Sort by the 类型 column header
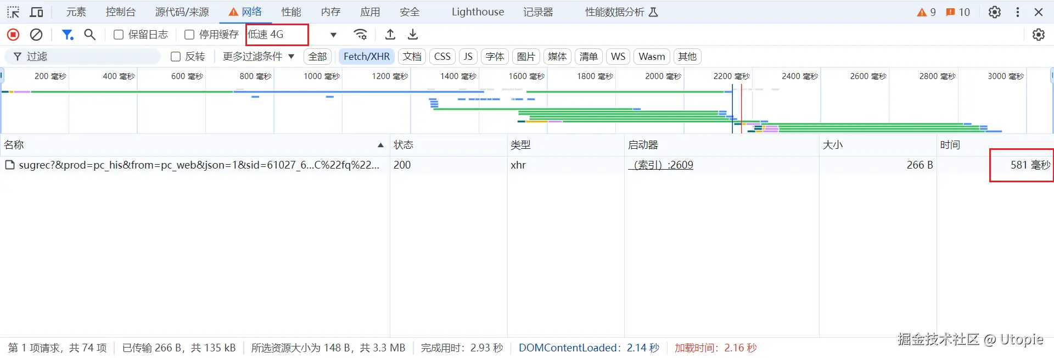1054x358 pixels. coord(566,145)
